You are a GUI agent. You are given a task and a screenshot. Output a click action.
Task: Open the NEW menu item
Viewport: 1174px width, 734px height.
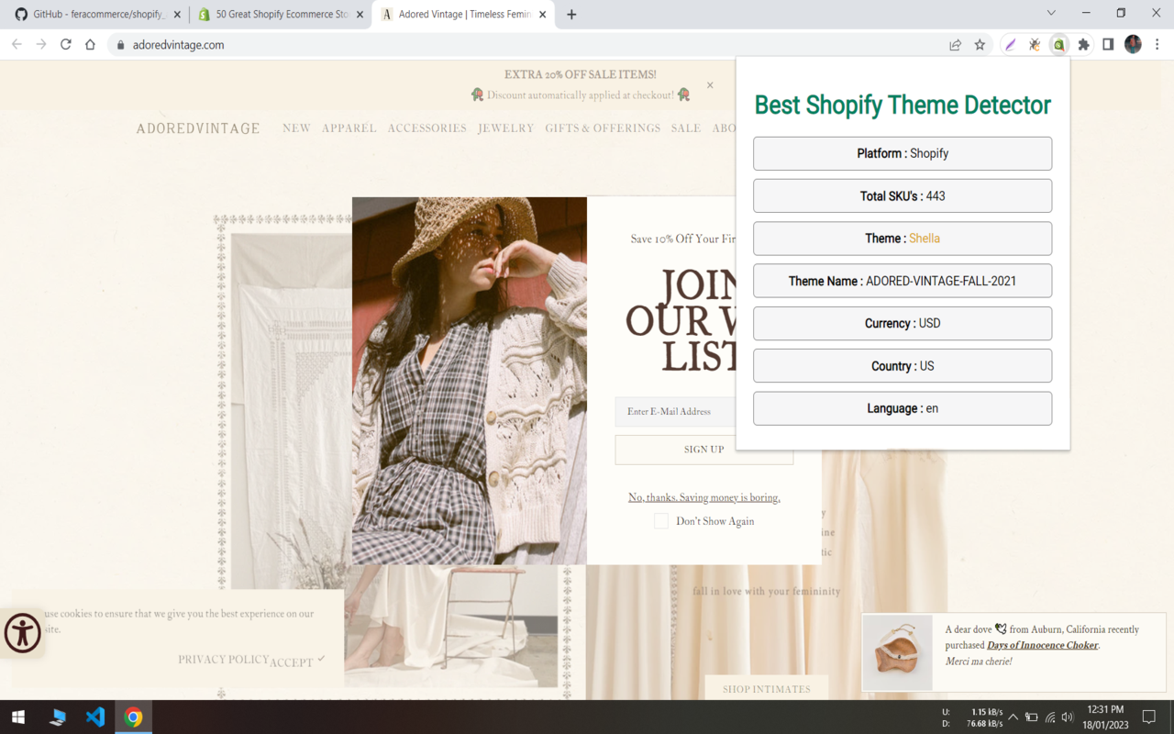296,128
